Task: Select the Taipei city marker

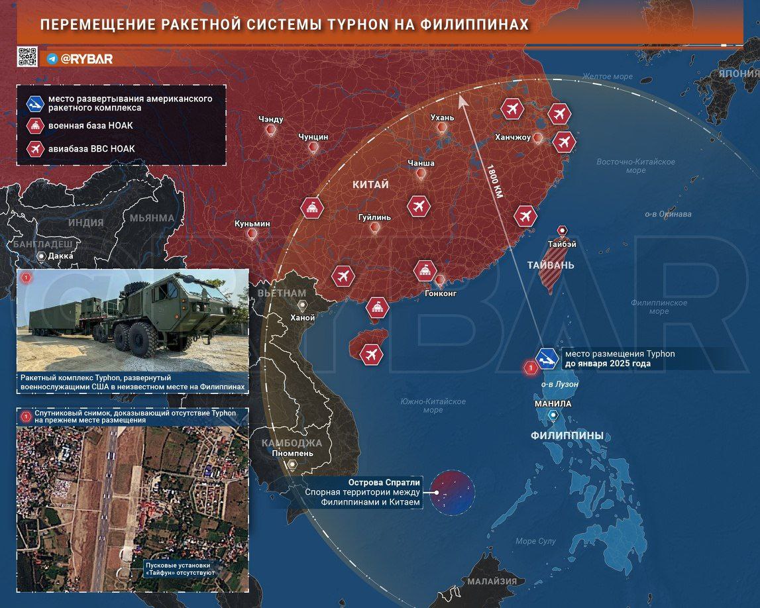Action: (x=562, y=230)
